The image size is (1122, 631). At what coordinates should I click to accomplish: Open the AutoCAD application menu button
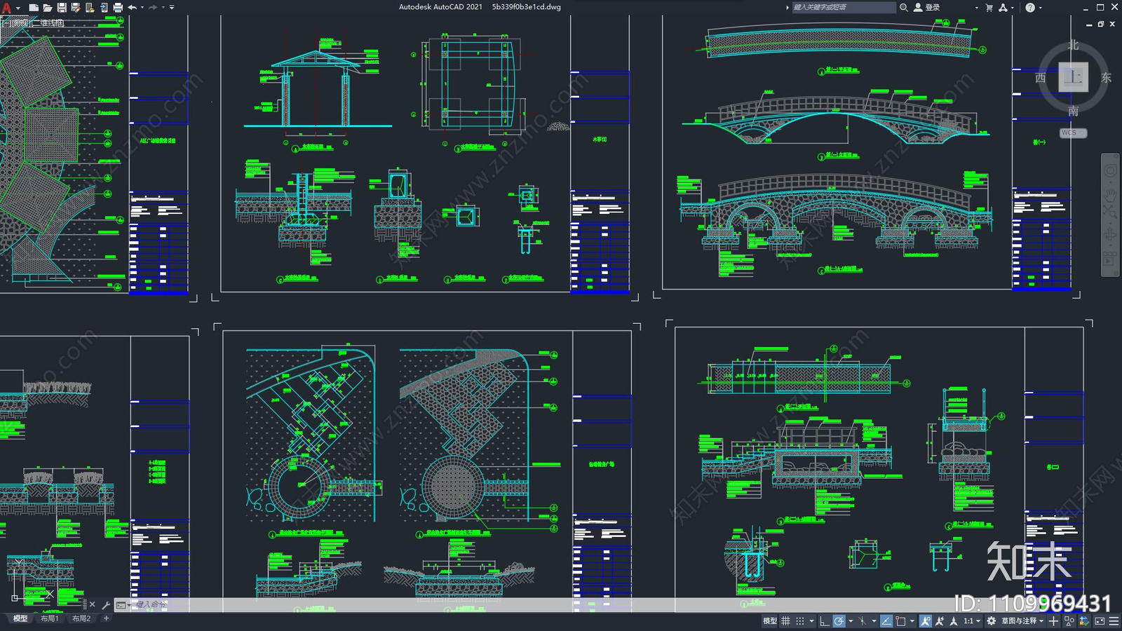click(6, 7)
